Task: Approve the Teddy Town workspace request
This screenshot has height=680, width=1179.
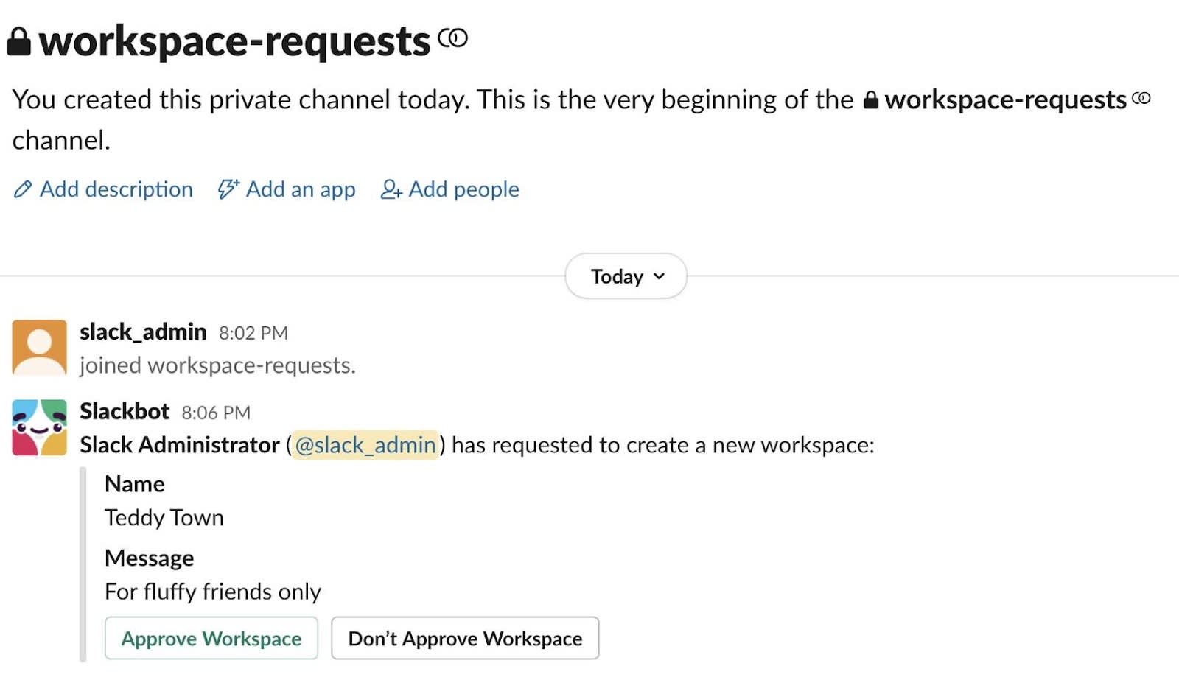Action: (x=211, y=638)
